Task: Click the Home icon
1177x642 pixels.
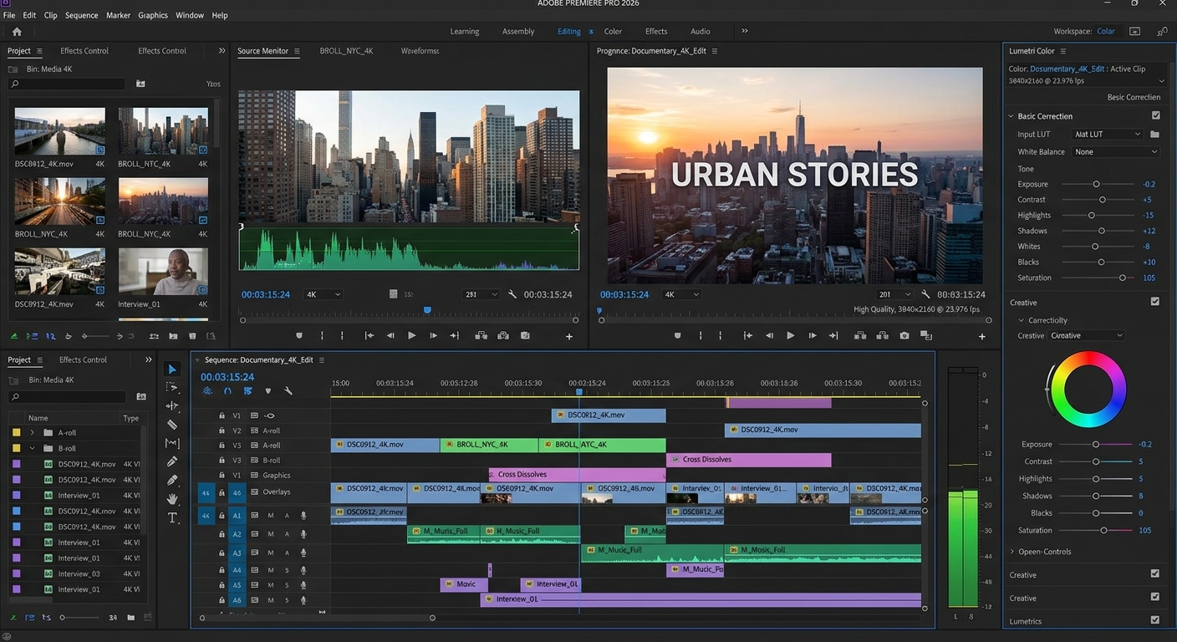Action: pos(17,32)
